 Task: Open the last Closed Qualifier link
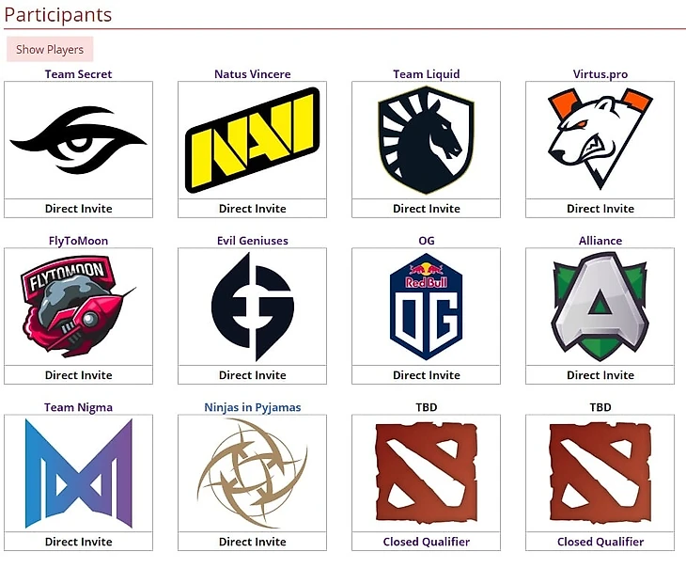tap(600, 542)
